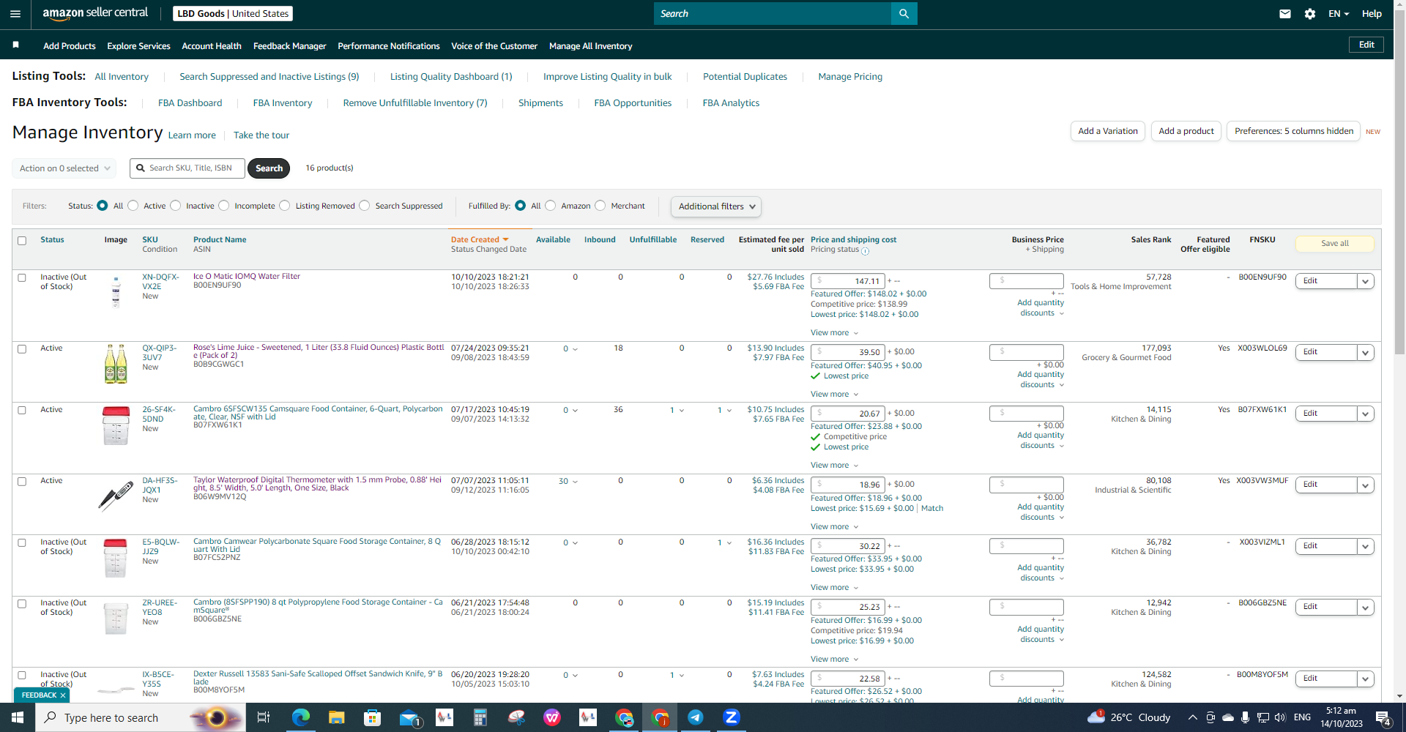This screenshot has width=1406, height=732.
Task: Open File Explorer from the taskbar
Action: [336, 717]
